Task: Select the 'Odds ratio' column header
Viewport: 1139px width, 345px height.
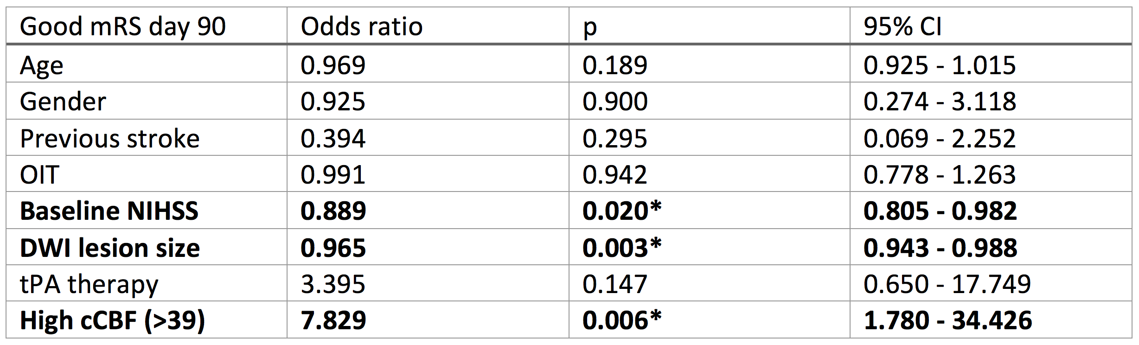Action: click(x=362, y=26)
